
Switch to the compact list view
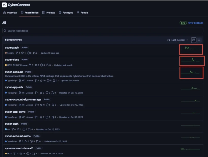coord(199,40)
